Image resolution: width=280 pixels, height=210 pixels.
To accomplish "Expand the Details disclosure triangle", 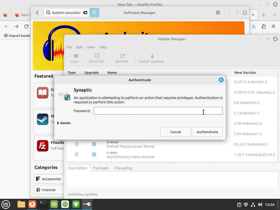I will (x=58, y=123).
